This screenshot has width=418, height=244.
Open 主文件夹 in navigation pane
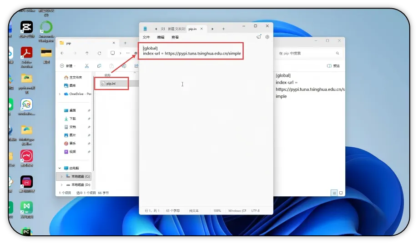tap(73, 78)
